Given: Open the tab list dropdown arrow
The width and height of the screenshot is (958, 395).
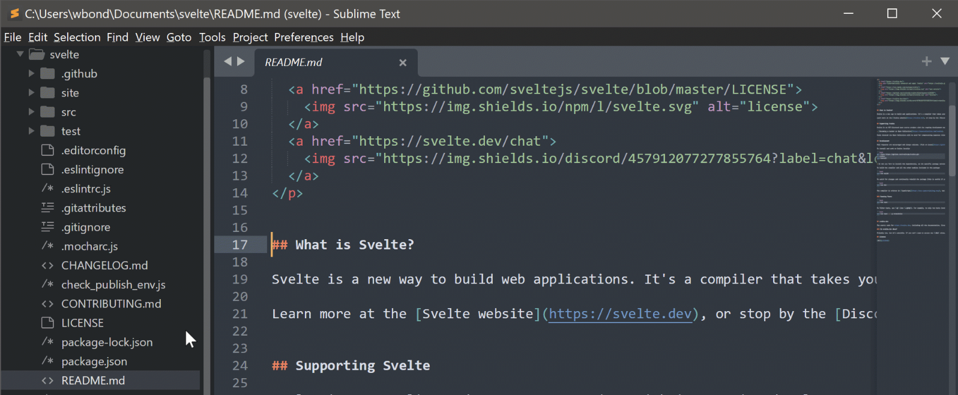Looking at the screenshot, I should [945, 61].
